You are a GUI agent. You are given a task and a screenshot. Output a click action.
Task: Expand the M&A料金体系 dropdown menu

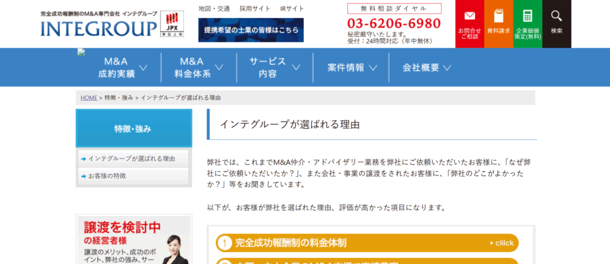click(198, 67)
